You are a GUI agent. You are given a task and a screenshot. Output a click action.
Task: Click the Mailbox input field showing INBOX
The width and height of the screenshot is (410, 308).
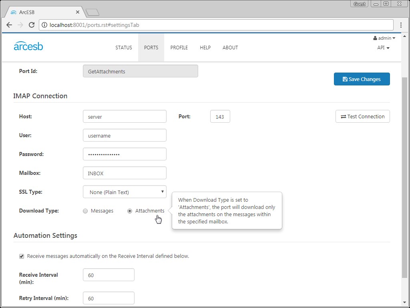125,173
